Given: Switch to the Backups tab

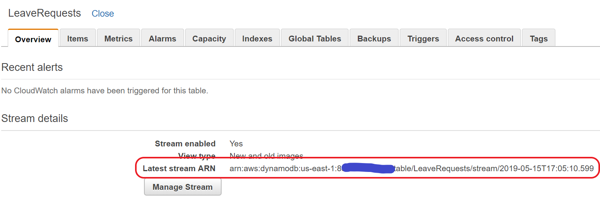Looking at the screenshot, I should [x=374, y=38].
